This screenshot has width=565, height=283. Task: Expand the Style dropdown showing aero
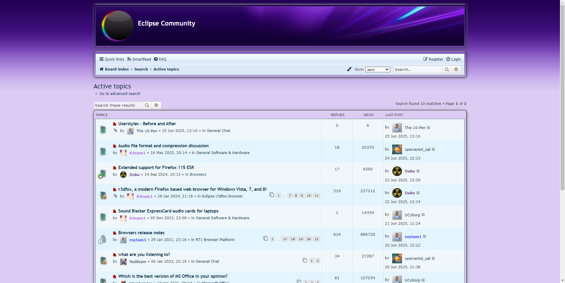(378, 69)
